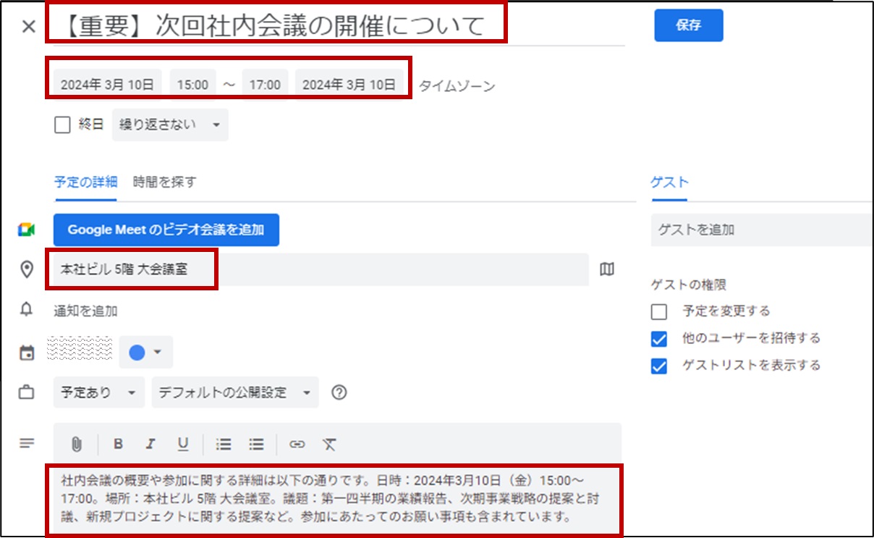This screenshot has height=538, width=874.
Task: Click the visibility help question mark icon
Action: [x=339, y=392]
